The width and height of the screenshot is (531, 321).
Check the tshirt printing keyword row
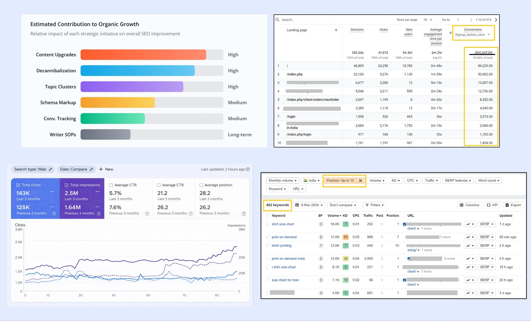[268, 246]
